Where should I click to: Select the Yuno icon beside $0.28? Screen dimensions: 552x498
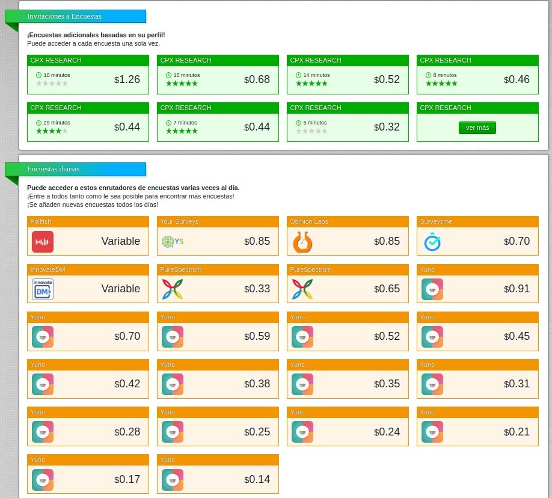pos(43,432)
